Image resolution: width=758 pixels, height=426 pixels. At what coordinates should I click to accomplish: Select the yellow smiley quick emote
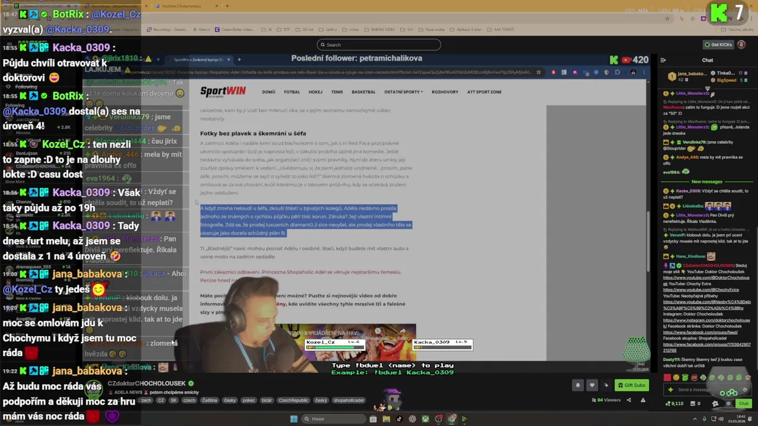[676, 378]
